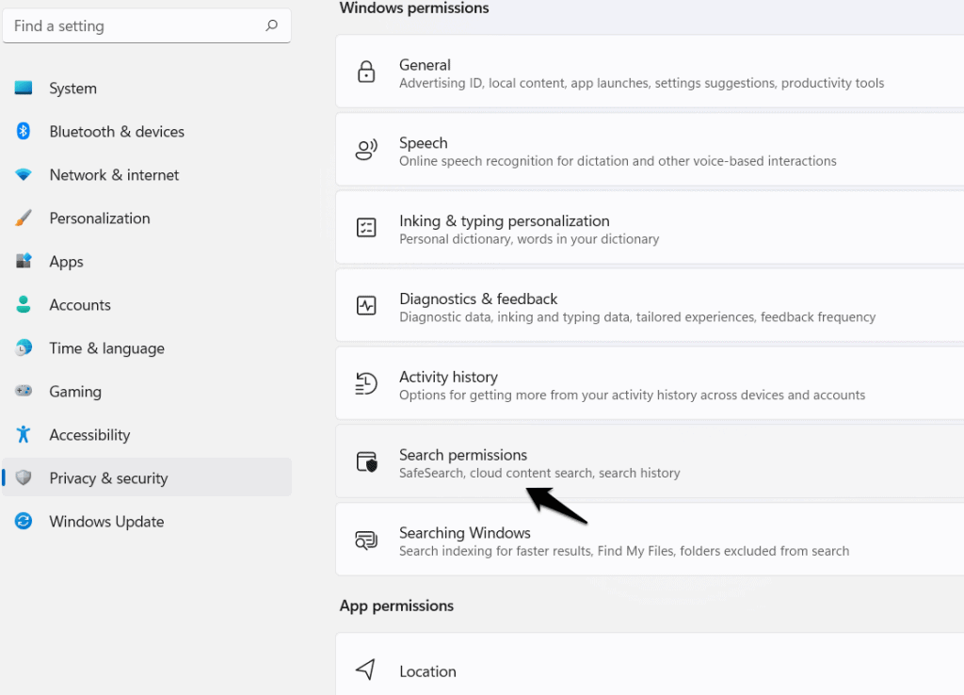
Task: Click the Search permissions shield icon
Action: coord(367,461)
